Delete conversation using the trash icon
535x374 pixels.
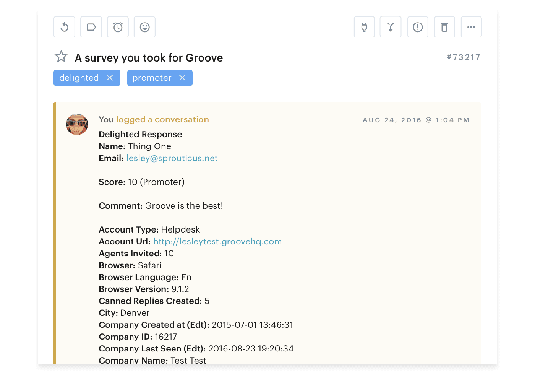(x=444, y=27)
